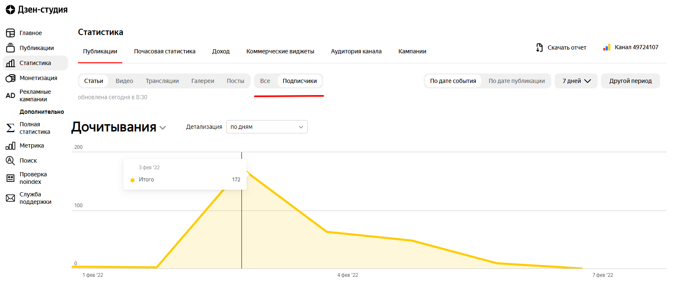Screen dimensions: 691x291
Task: Open Проверка noindex link
Action: [33, 178]
